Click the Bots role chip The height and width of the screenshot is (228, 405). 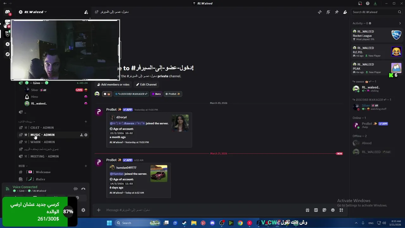[156, 94]
